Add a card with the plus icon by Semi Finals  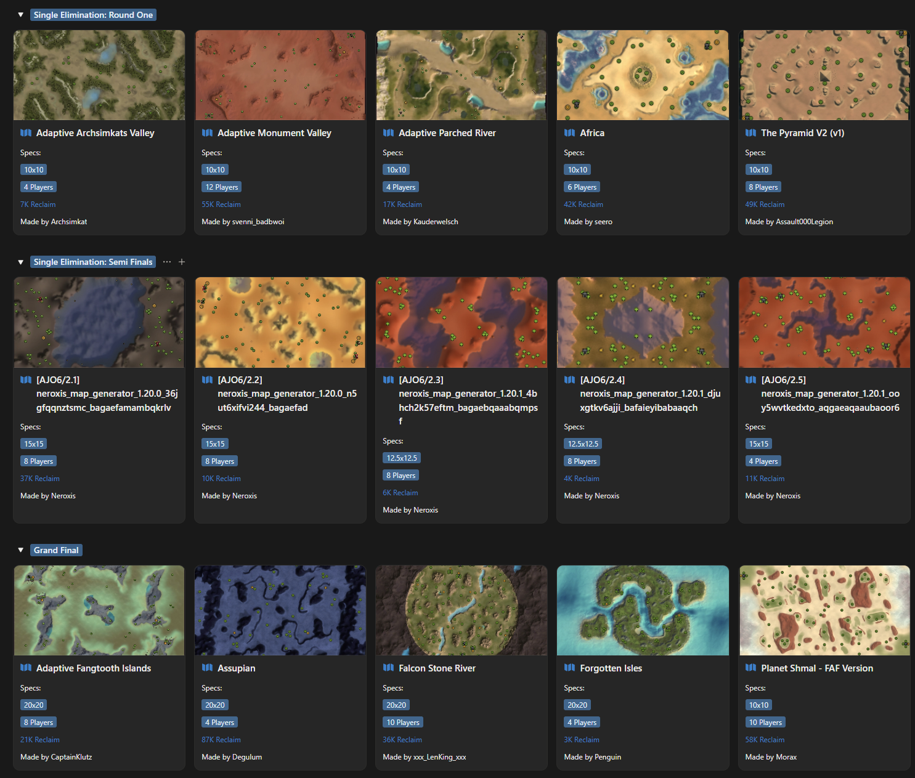pos(182,262)
